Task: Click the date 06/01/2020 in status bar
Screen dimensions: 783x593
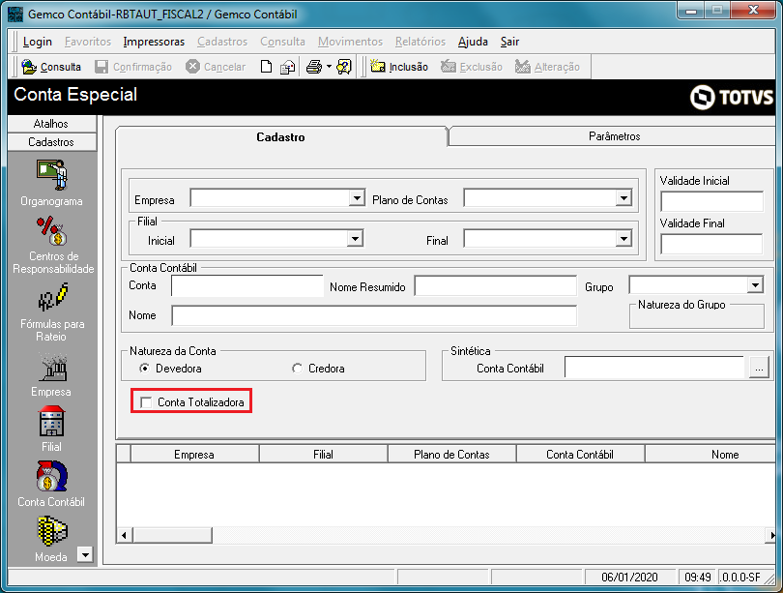Action: coord(629,578)
